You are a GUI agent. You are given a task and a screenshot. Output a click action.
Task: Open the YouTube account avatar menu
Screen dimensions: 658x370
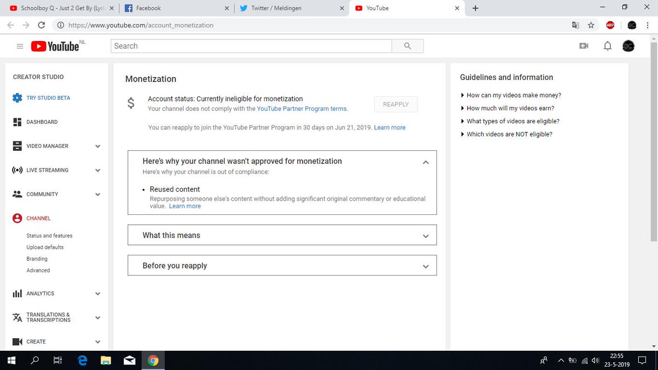[x=628, y=46]
